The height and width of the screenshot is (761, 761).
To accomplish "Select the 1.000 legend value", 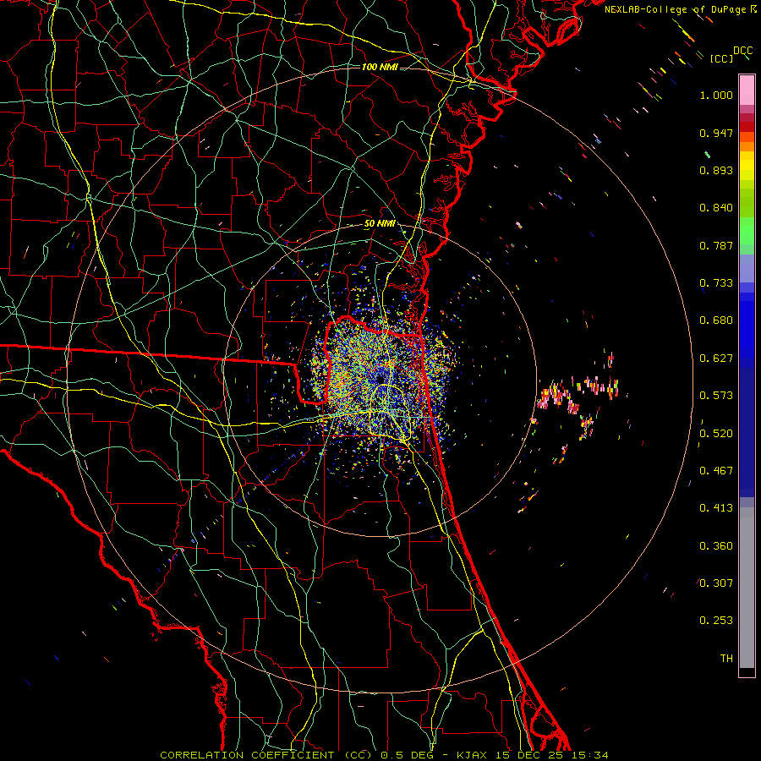I will pyautogui.click(x=716, y=95).
